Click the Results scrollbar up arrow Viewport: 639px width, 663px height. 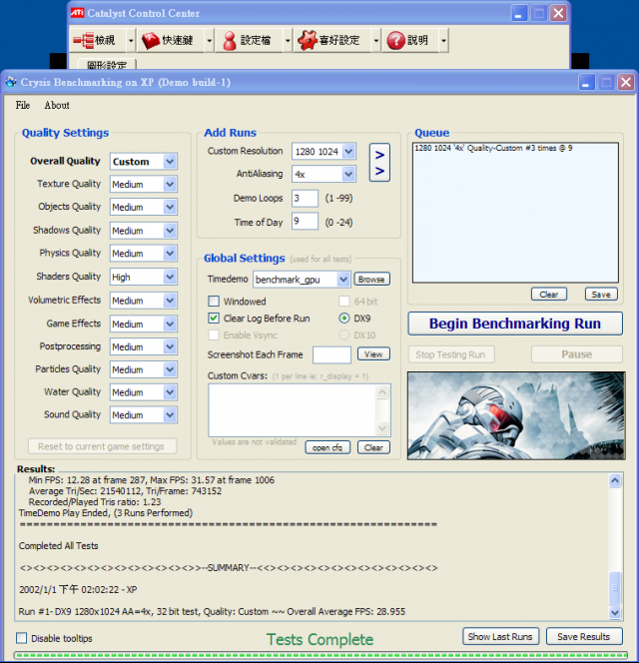point(614,480)
